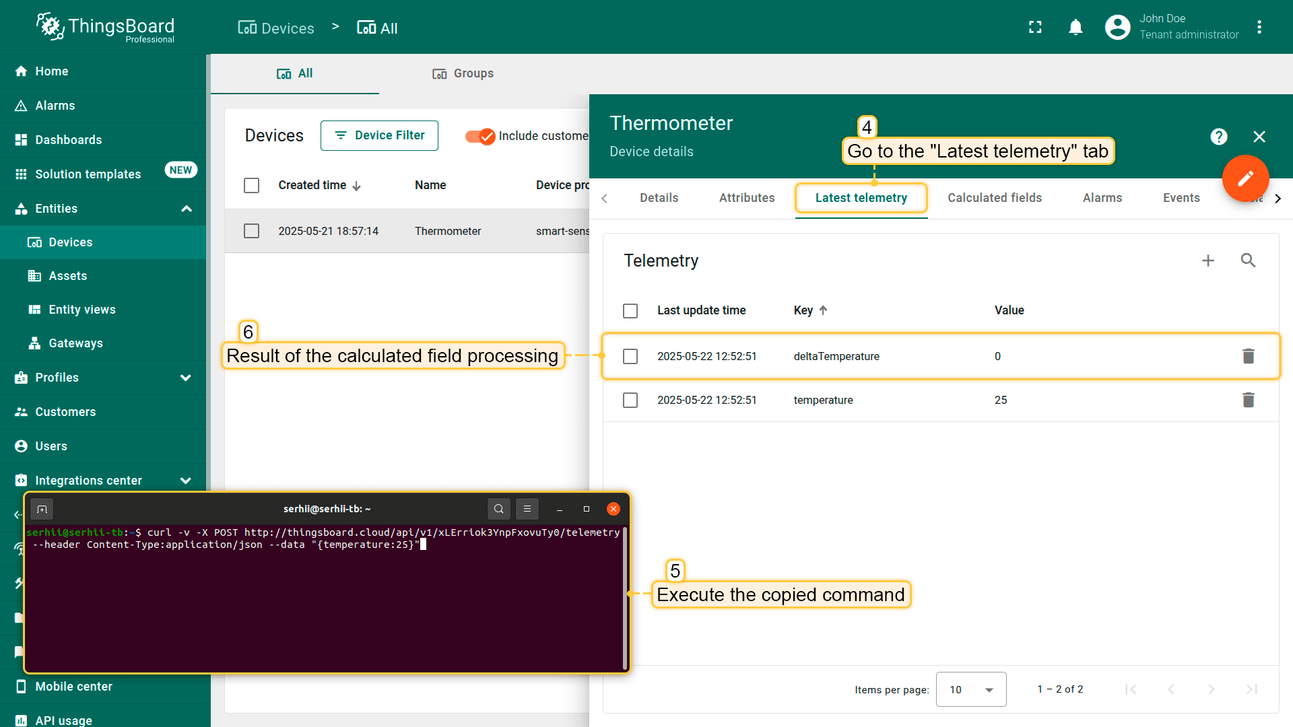This screenshot has width=1293, height=727.
Task: Delete the deltaTemperature telemetry row
Action: pyautogui.click(x=1248, y=356)
